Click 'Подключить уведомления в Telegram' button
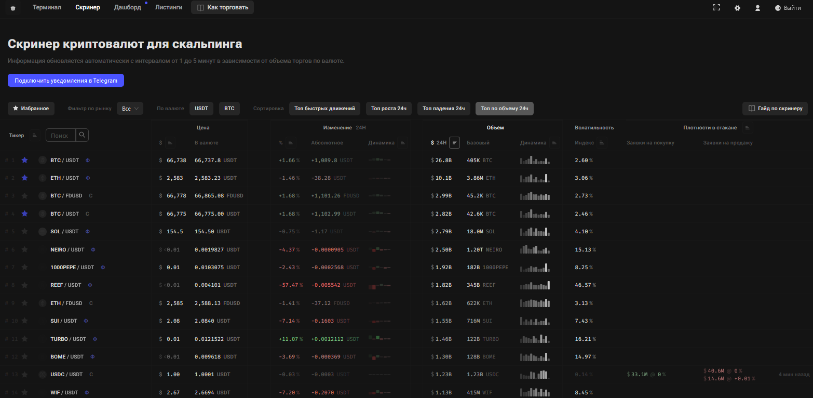Image resolution: width=813 pixels, height=398 pixels. [x=66, y=81]
